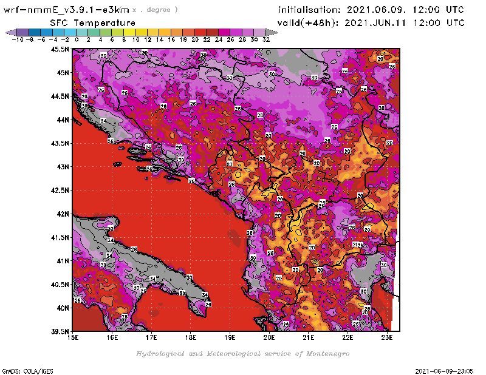Click the '39.5N' latitude axis label
Image resolution: width=486 pixels, height=375 pixels.
point(60,332)
